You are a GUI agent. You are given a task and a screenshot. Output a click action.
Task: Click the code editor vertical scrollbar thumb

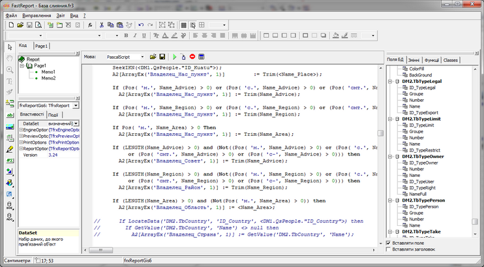(380, 133)
